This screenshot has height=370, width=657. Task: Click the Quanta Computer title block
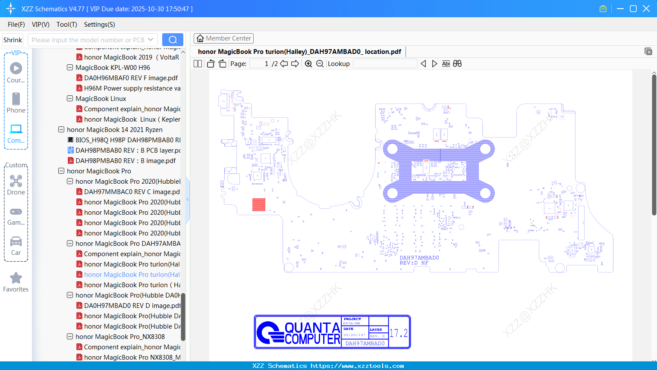point(332,332)
